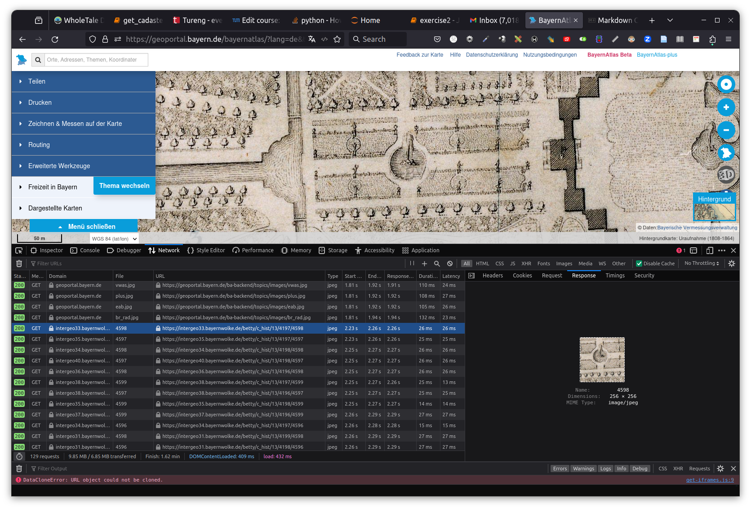Click the tile image preview in Response
Viewport: 751px width, 509px height.
(602, 360)
